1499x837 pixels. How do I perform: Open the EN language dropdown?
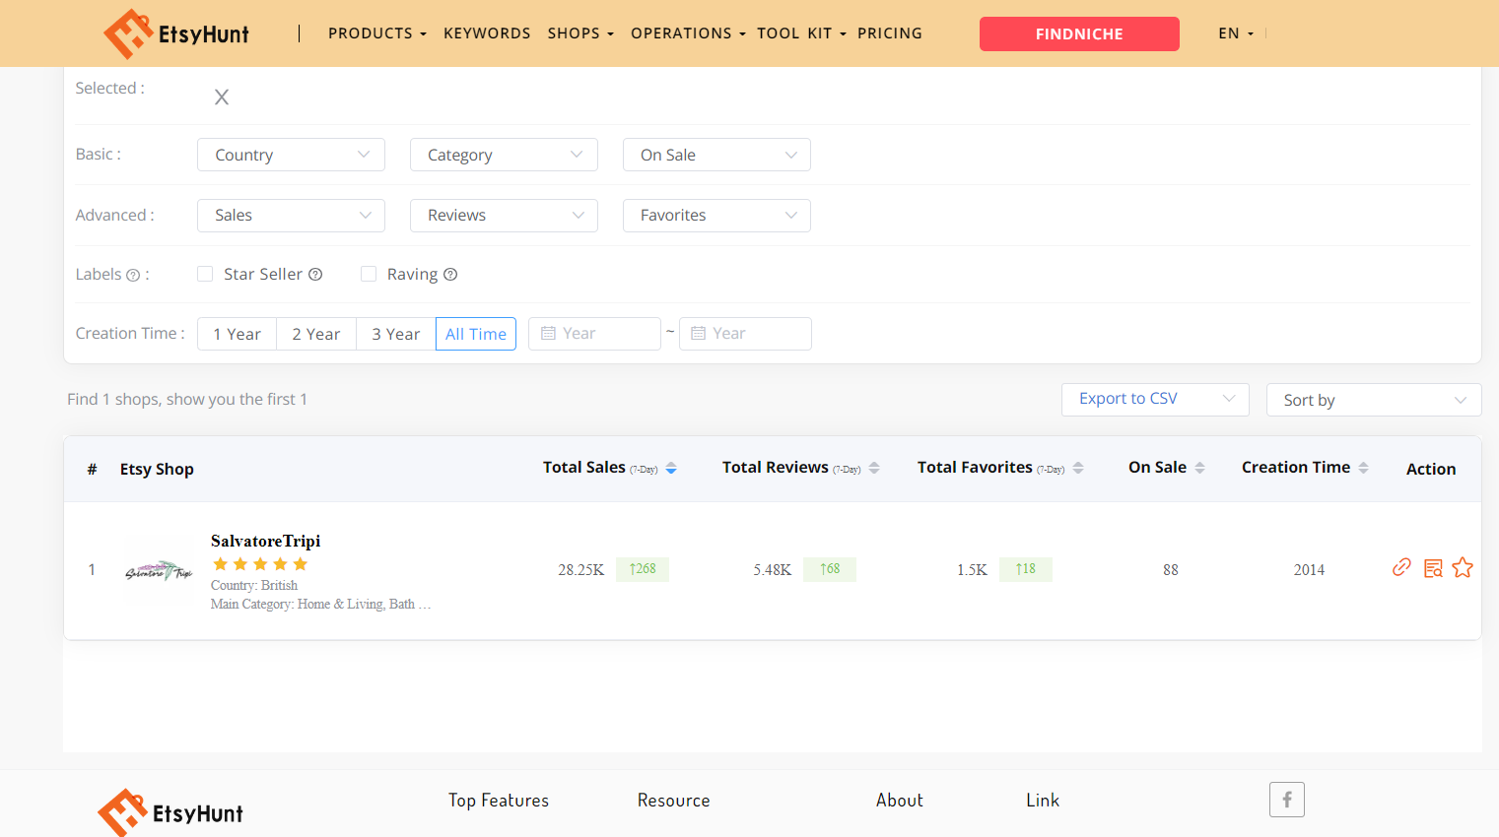click(x=1236, y=33)
